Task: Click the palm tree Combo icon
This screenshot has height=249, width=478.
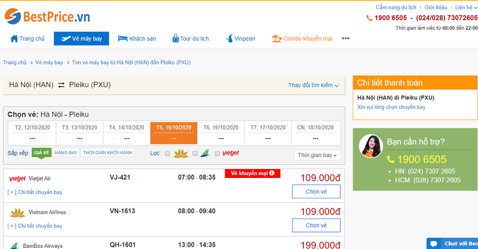Action: 277,38
